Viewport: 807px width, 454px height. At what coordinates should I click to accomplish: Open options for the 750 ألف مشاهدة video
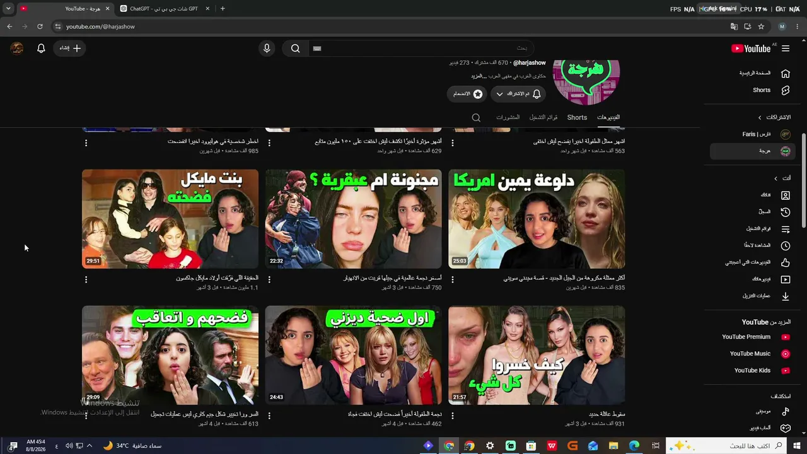point(269,279)
